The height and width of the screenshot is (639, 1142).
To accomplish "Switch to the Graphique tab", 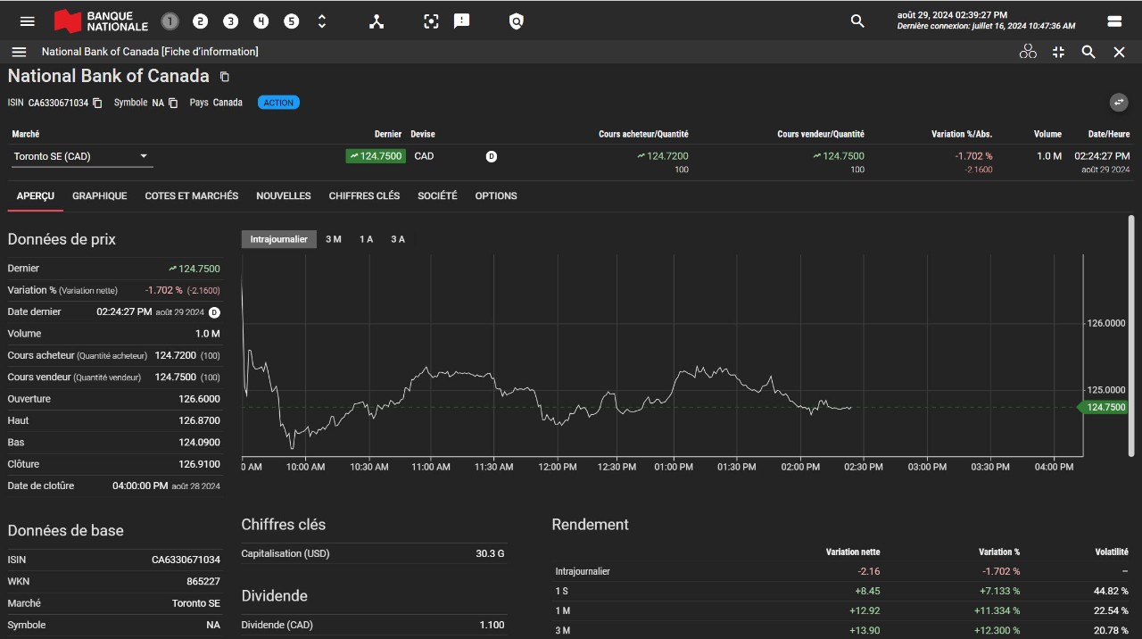I will 100,195.
